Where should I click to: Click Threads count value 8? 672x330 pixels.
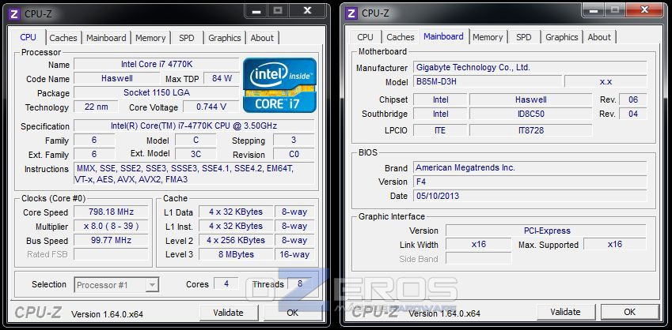pyautogui.click(x=300, y=284)
